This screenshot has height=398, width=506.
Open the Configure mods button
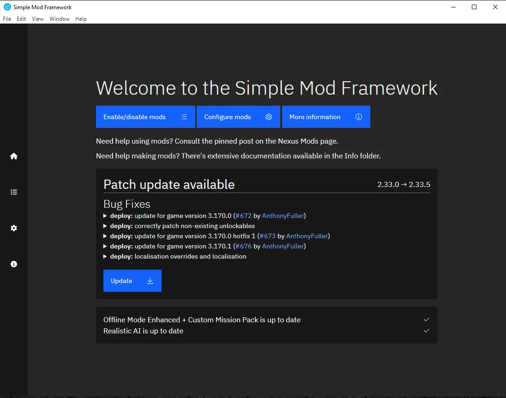tap(238, 117)
